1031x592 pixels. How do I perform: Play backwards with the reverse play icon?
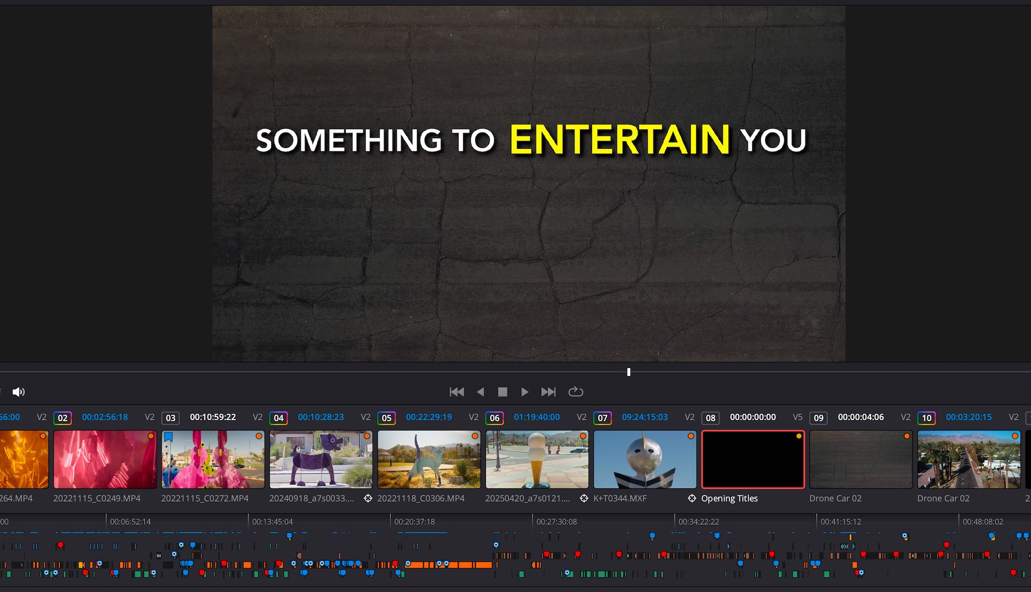tap(481, 392)
